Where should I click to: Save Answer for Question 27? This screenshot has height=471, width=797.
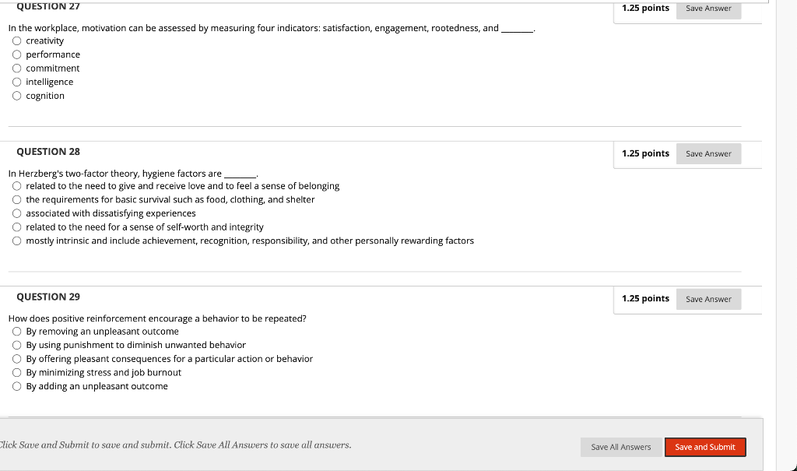point(708,9)
